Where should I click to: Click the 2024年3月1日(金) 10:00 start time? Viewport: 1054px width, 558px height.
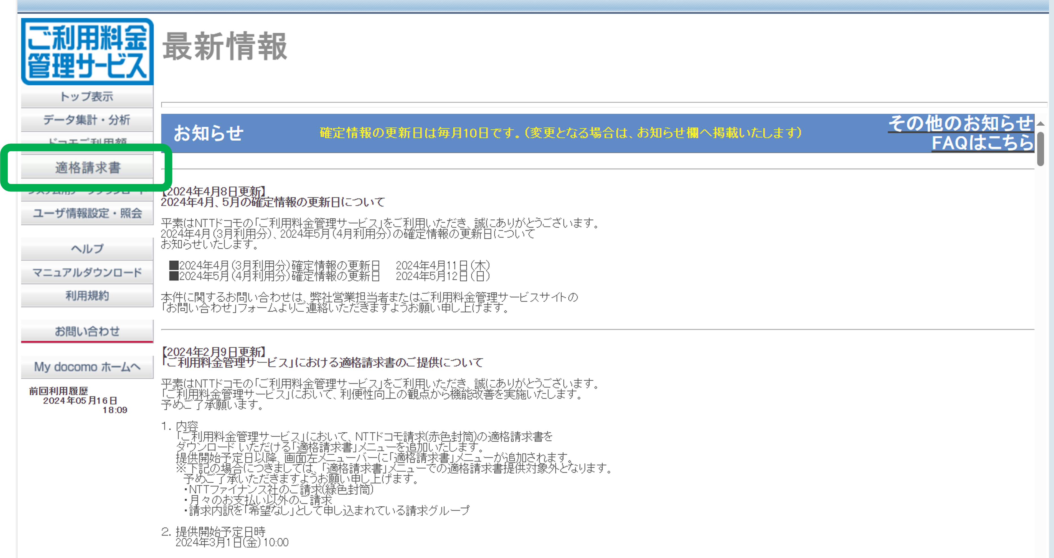point(232,542)
